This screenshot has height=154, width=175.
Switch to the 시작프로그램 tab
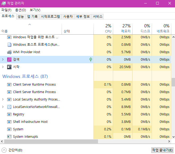click(50, 16)
